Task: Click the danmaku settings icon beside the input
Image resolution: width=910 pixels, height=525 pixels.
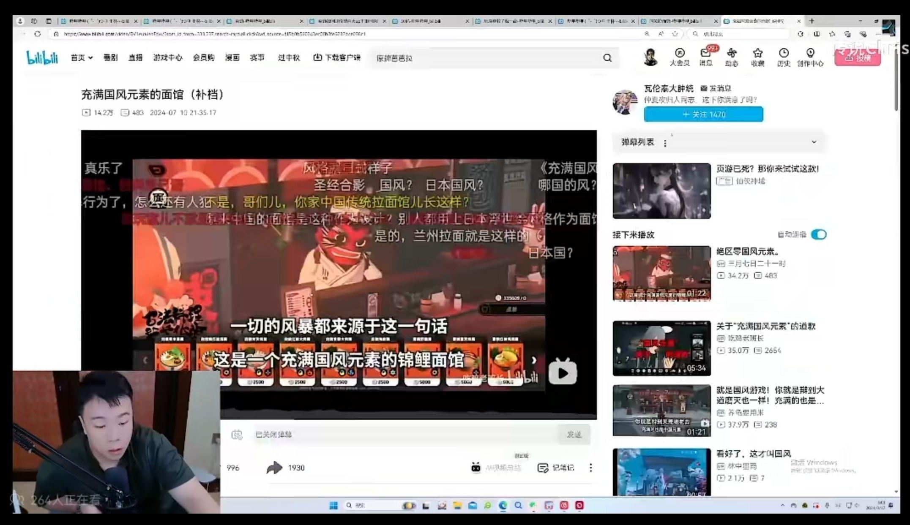Action: (x=237, y=435)
